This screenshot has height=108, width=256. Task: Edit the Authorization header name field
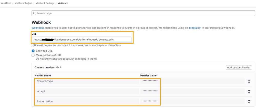[x=87, y=101]
